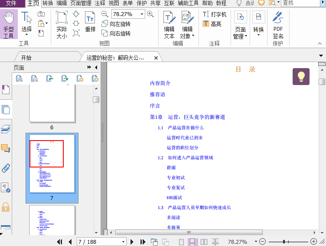Click the Tell me lightbulb icon
This screenshot has width=326, height=246.
(239, 3)
